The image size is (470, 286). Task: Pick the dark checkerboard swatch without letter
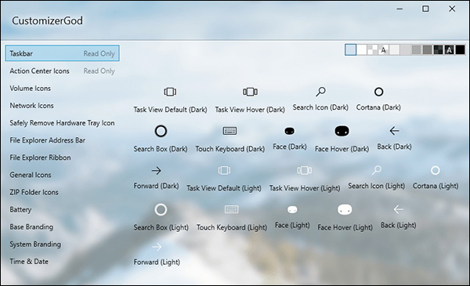[x=438, y=50]
